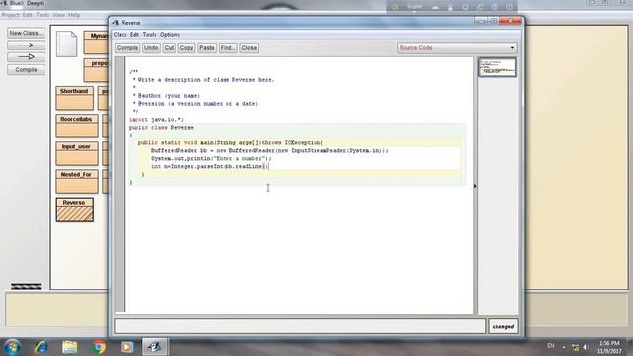Click New Class... in the BlueJ main window
The image size is (633, 356).
(26, 33)
